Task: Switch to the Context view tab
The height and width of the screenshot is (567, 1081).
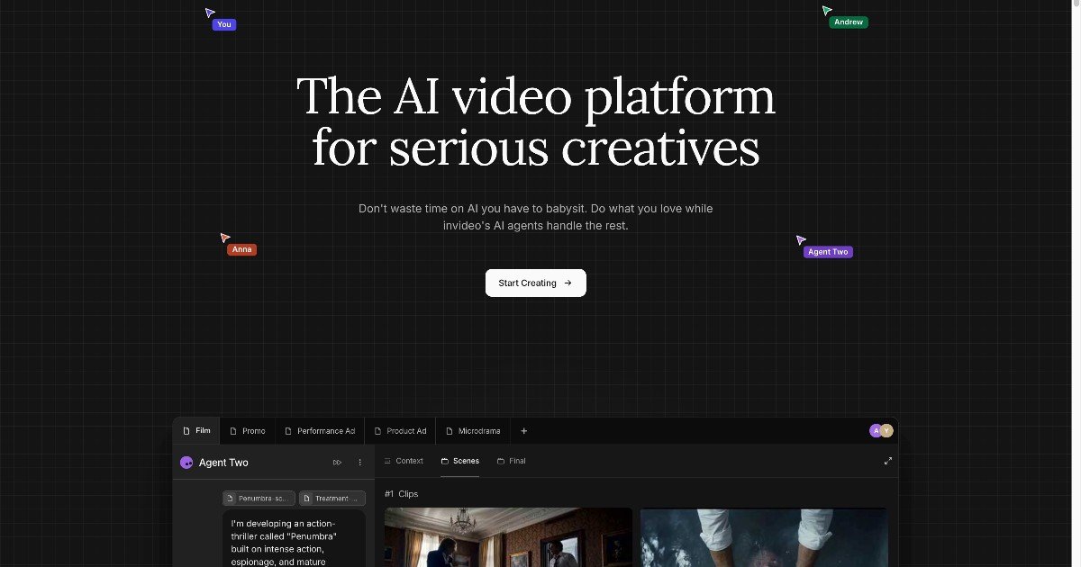Action: 404,461
